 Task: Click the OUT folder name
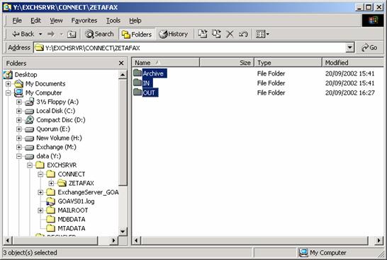click(149, 93)
